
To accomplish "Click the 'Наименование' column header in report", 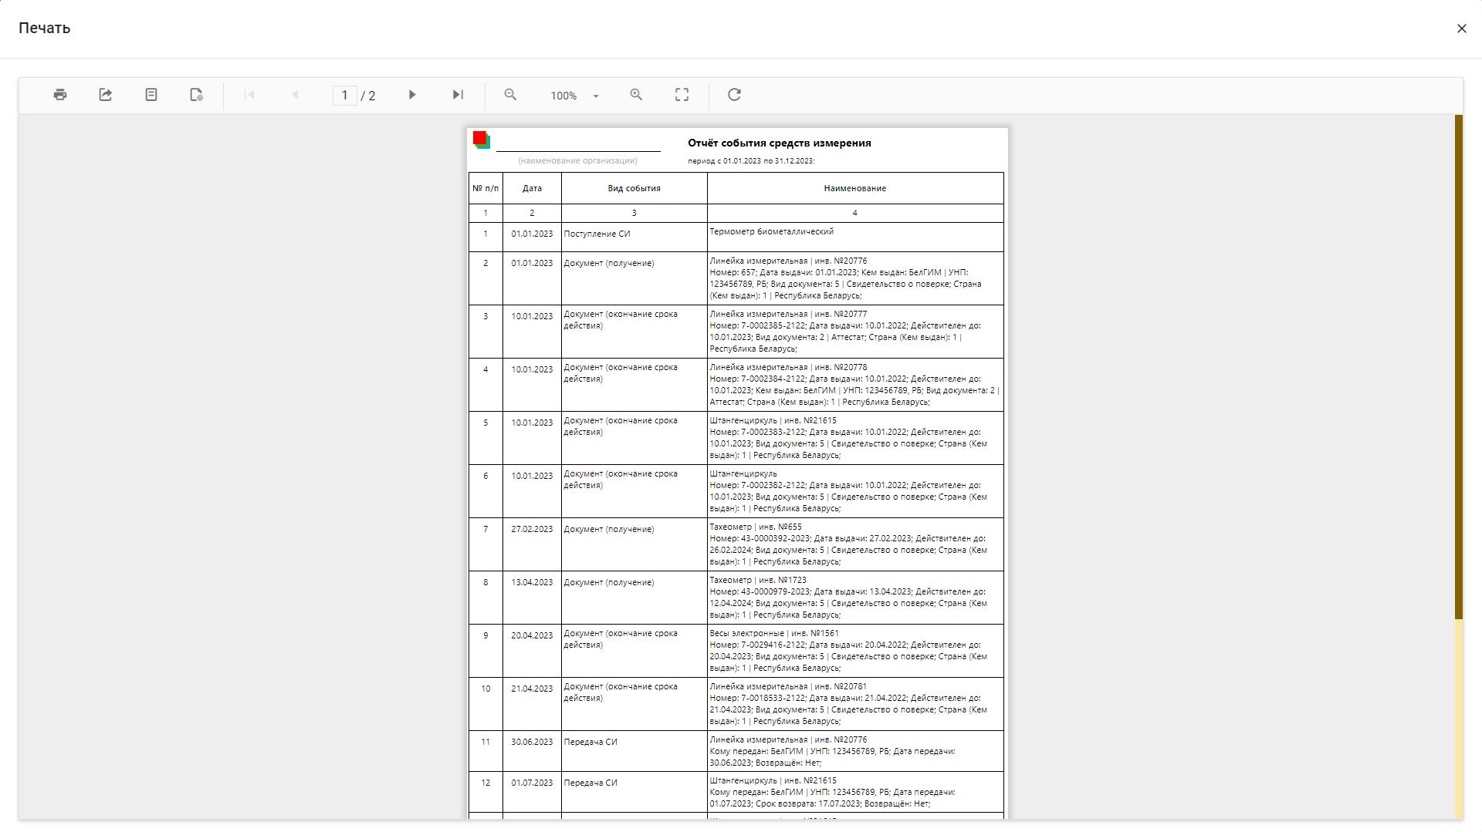I will [x=854, y=188].
